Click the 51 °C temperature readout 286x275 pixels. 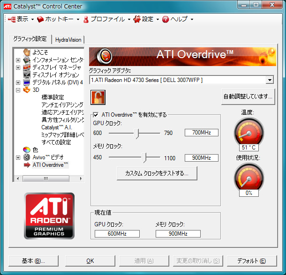[249, 147]
